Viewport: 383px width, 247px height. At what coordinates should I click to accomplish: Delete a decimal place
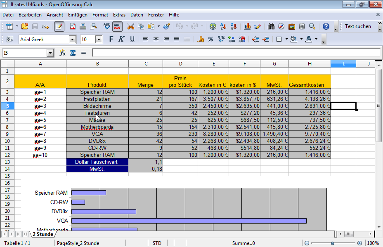coord(241,39)
